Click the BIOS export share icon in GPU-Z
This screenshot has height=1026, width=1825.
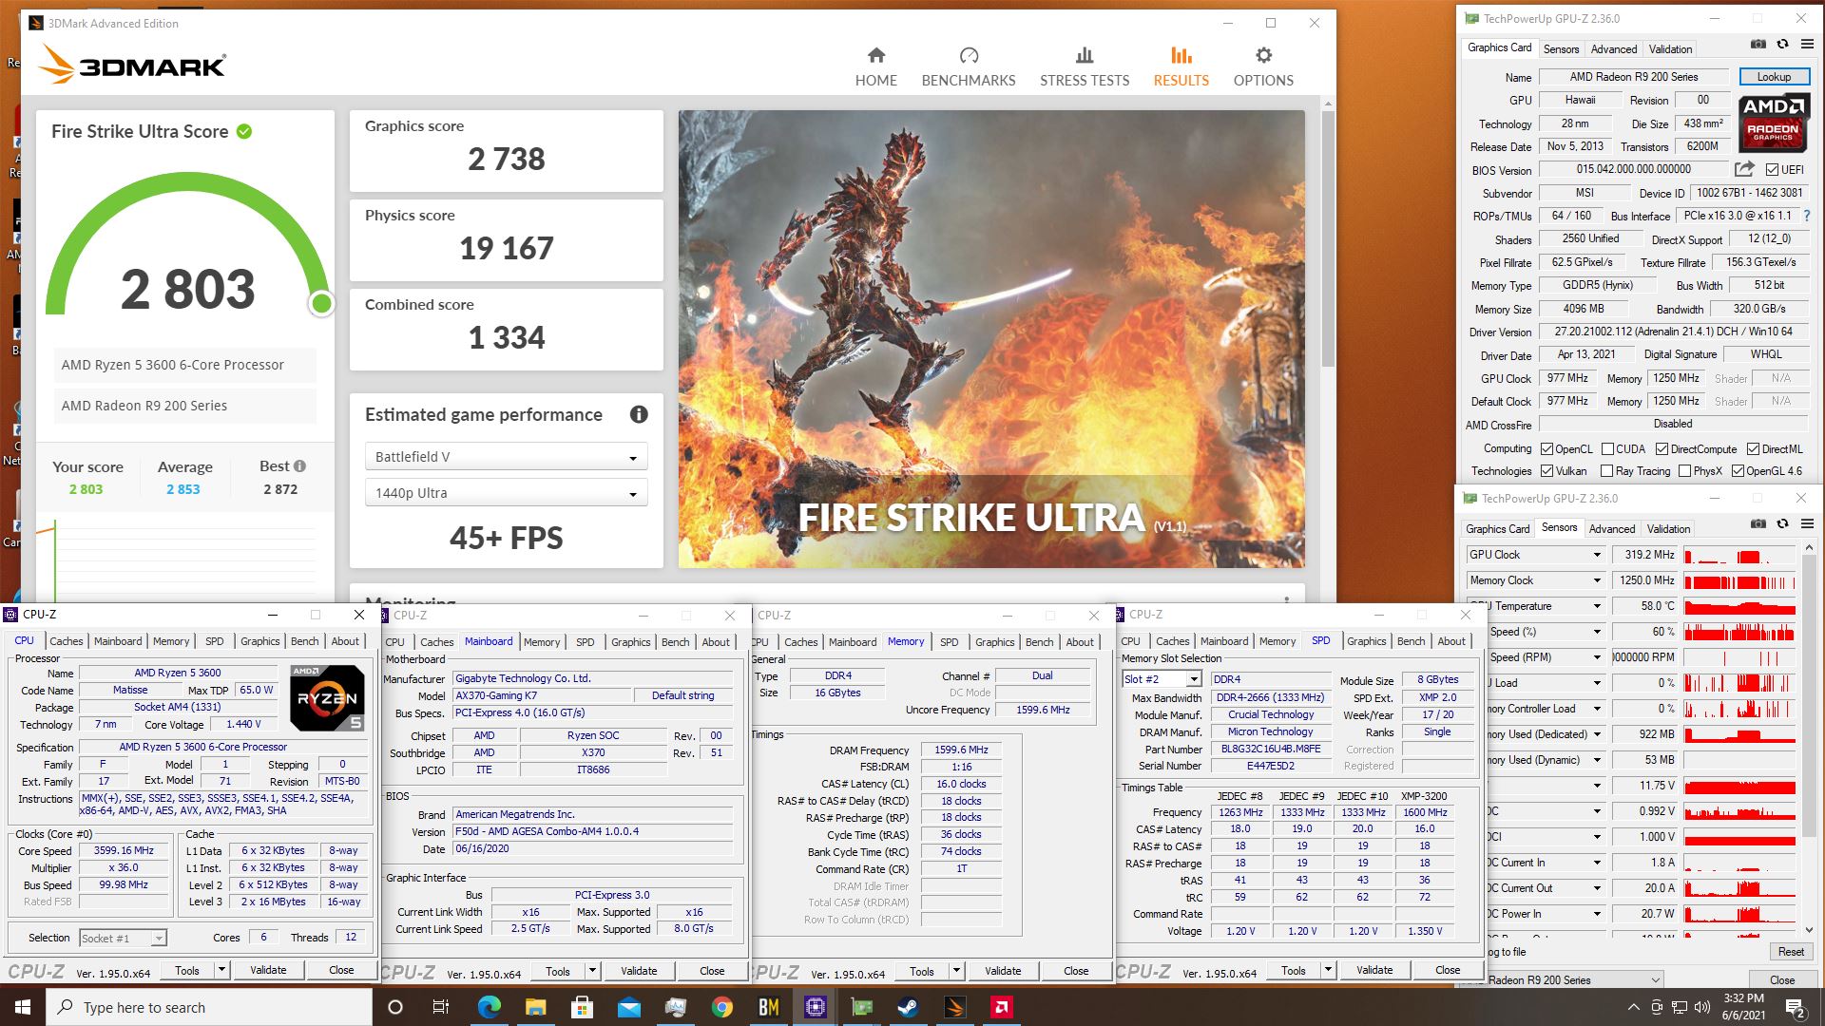1744,169
